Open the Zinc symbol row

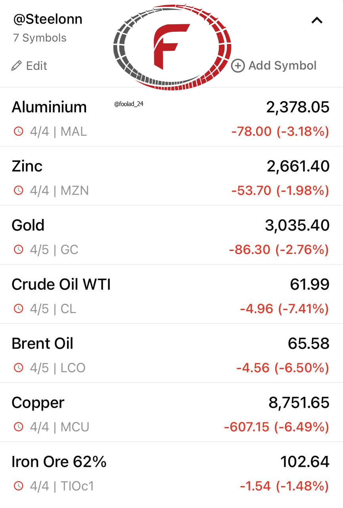[x=171, y=176]
